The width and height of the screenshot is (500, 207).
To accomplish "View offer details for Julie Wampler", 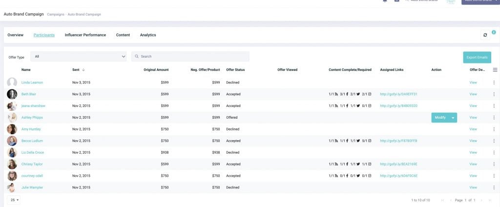I will (473, 187).
